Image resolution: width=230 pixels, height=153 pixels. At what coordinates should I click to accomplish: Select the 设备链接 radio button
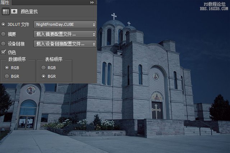[x=3, y=44]
